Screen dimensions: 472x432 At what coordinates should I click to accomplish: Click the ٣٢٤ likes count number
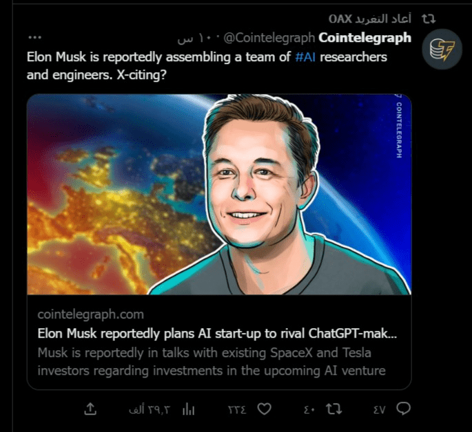point(237,409)
